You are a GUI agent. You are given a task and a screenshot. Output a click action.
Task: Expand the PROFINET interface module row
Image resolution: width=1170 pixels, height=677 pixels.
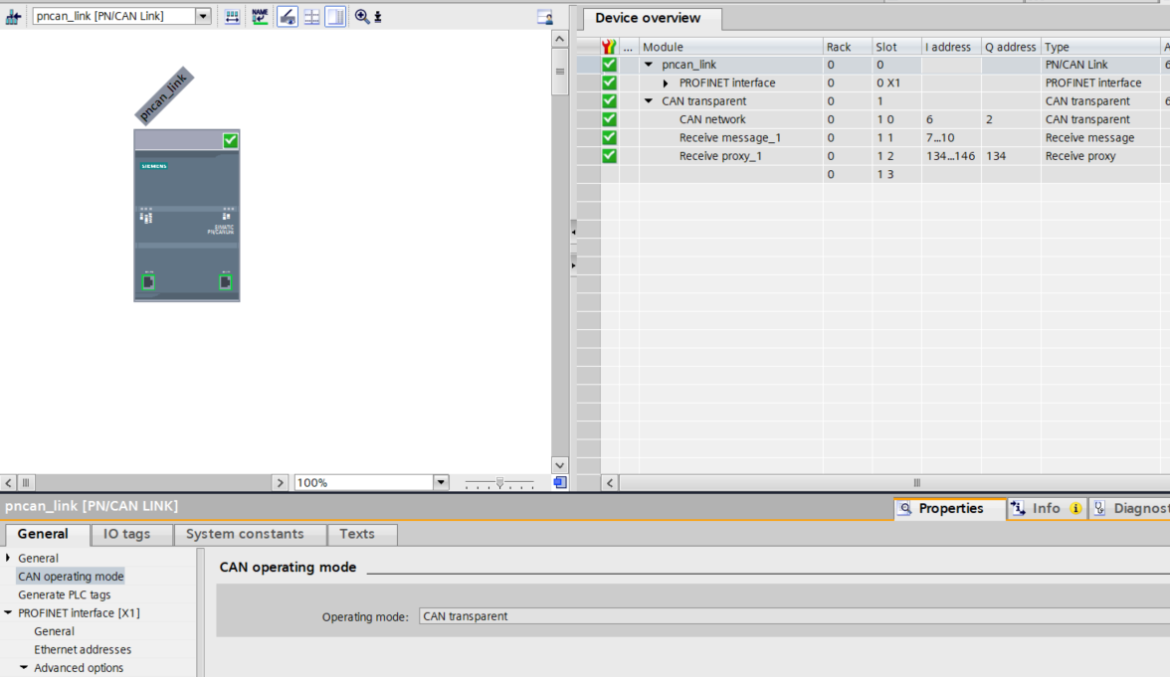coord(666,84)
